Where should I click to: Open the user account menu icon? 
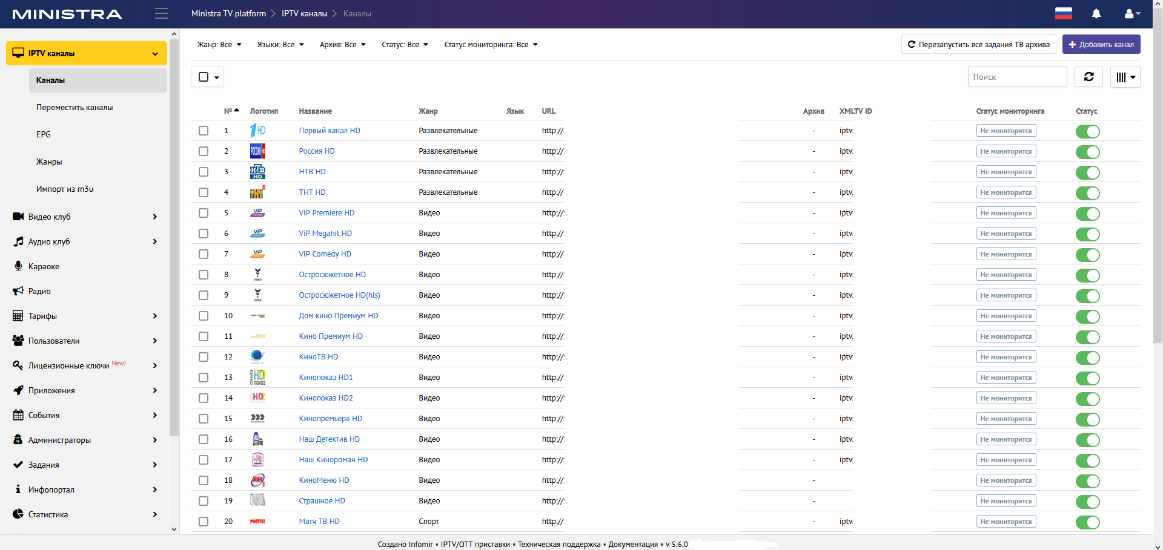[1132, 13]
